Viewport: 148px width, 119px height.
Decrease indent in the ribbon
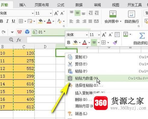coord(91,13)
